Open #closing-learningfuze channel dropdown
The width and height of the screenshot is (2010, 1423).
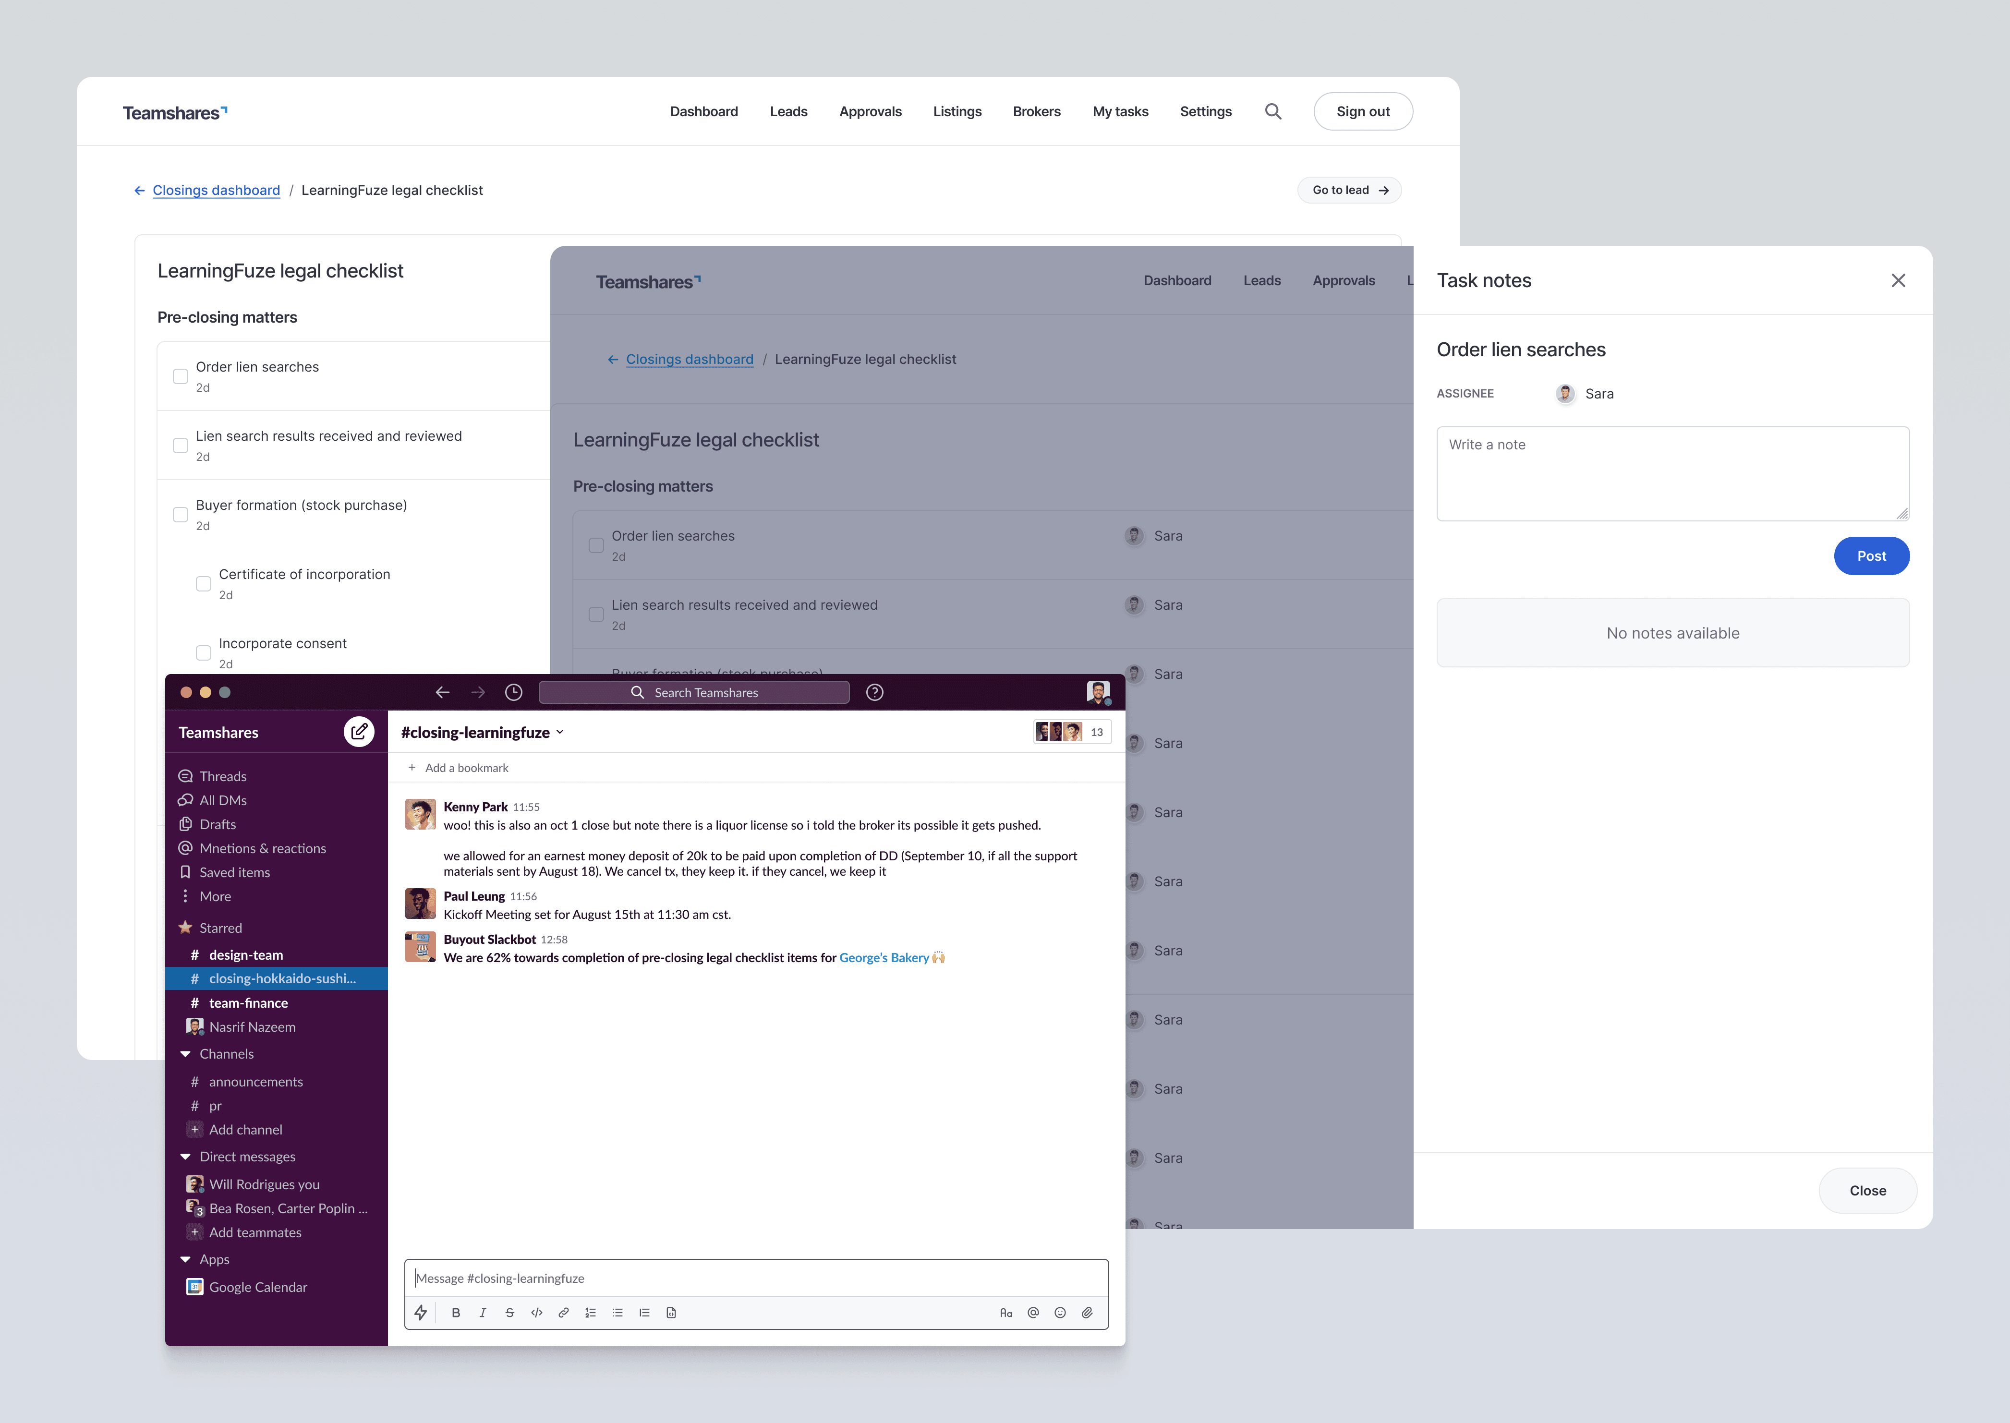click(x=561, y=733)
